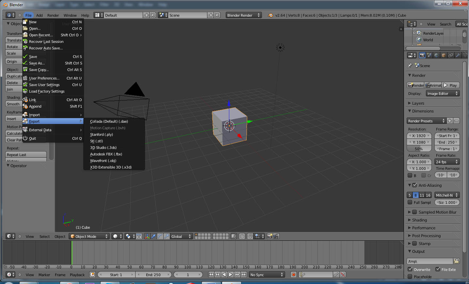Click the Repeat Last operator button
This screenshot has height=284, width=469.
[x=26, y=154]
